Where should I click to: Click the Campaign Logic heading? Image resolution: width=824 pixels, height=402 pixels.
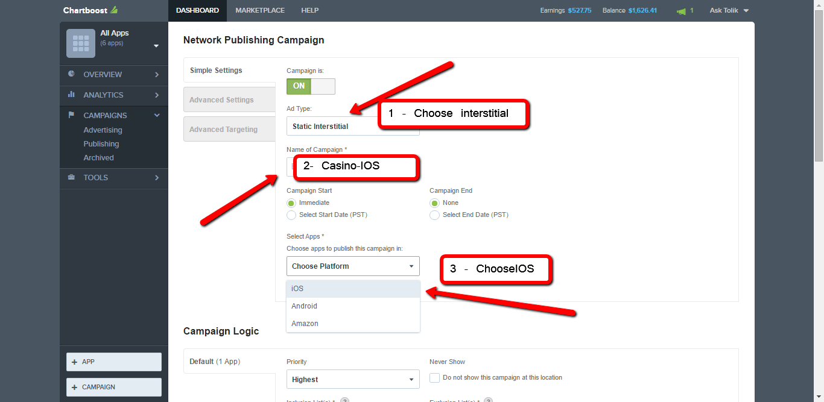point(221,331)
